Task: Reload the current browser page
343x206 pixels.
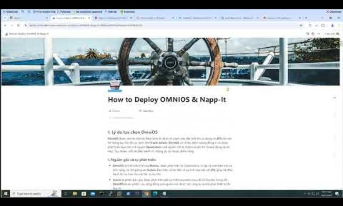Action: coord(18,25)
